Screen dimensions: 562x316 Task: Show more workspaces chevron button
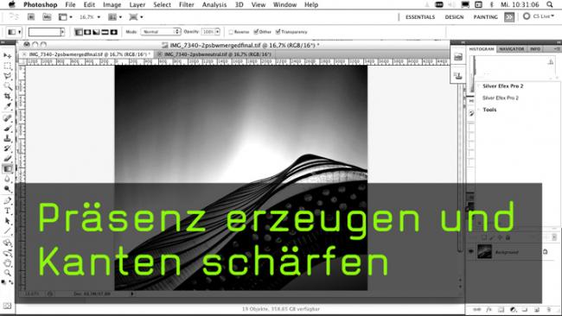pos(509,16)
